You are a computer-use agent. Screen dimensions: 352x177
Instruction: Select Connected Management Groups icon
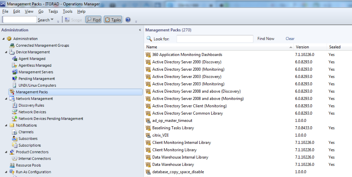click(x=12, y=46)
